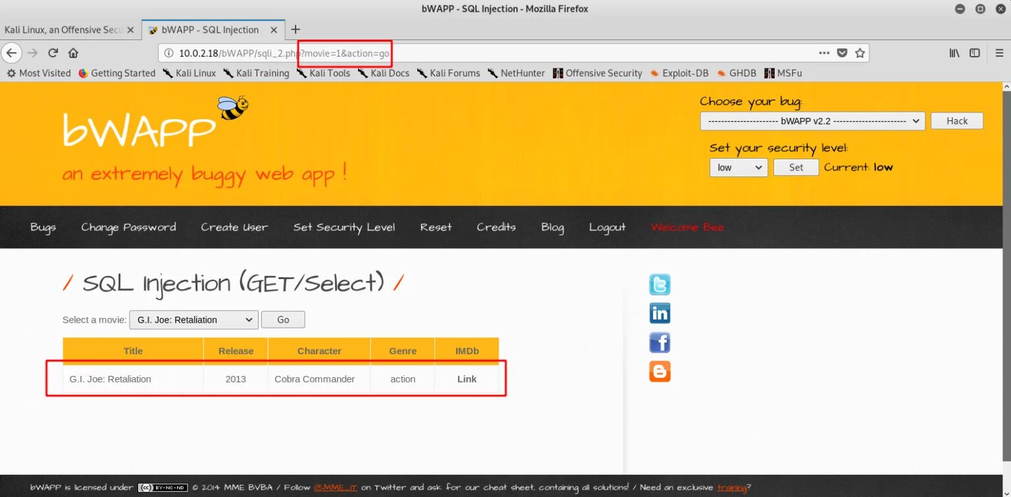
Task: Click the Release column header
Action: [x=236, y=351]
